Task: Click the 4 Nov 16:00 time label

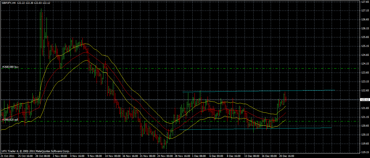Action: tap(77, 156)
